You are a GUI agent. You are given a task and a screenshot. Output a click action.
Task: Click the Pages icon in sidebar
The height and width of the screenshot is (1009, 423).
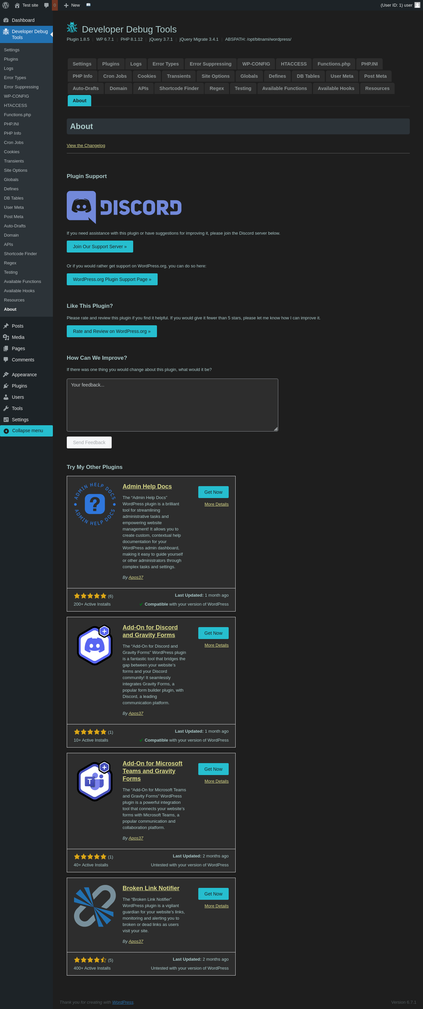[x=6, y=348]
